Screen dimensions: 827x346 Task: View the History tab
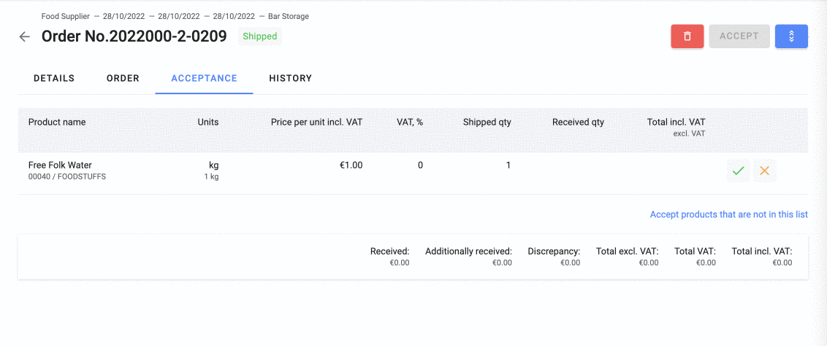tap(290, 78)
